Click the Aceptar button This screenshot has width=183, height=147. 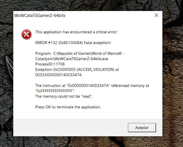point(142,128)
